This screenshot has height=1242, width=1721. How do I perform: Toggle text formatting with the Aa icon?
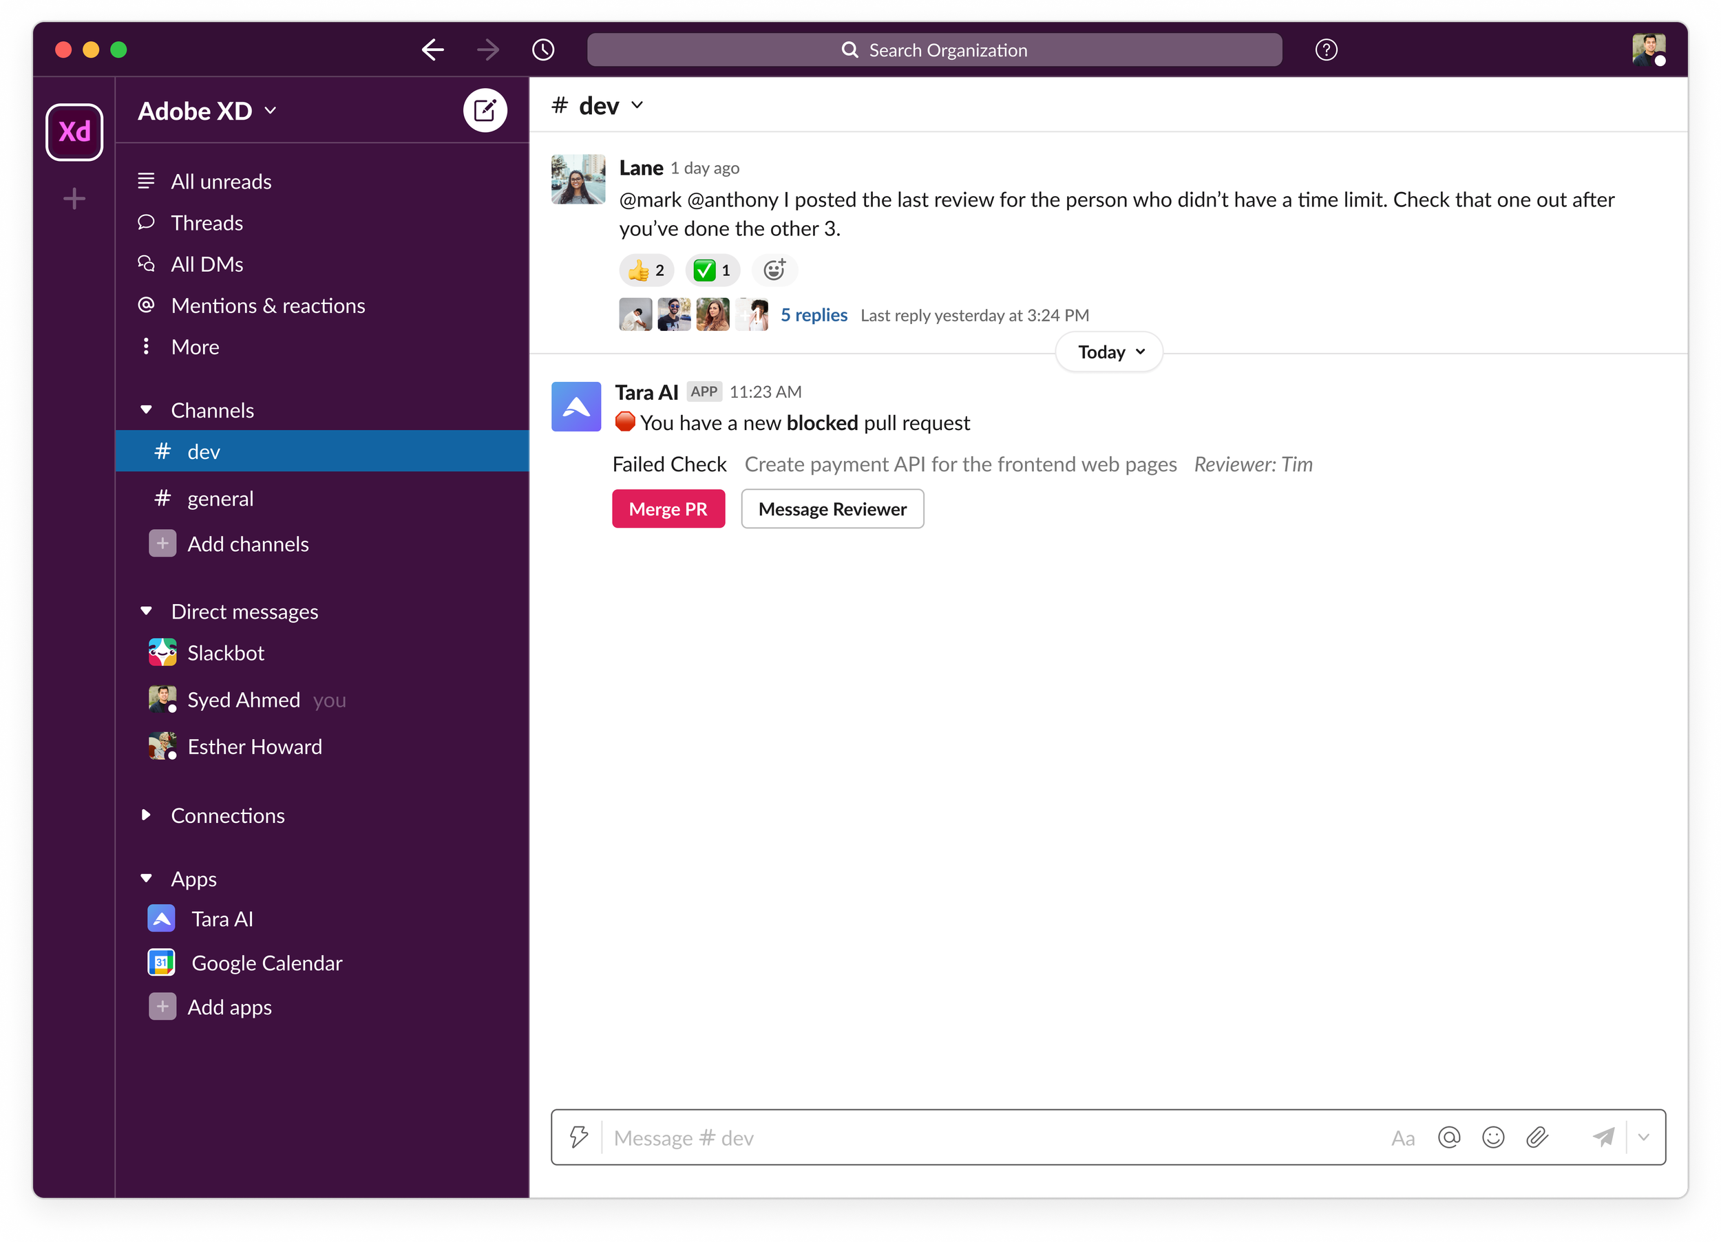click(x=1404, y=1137)
